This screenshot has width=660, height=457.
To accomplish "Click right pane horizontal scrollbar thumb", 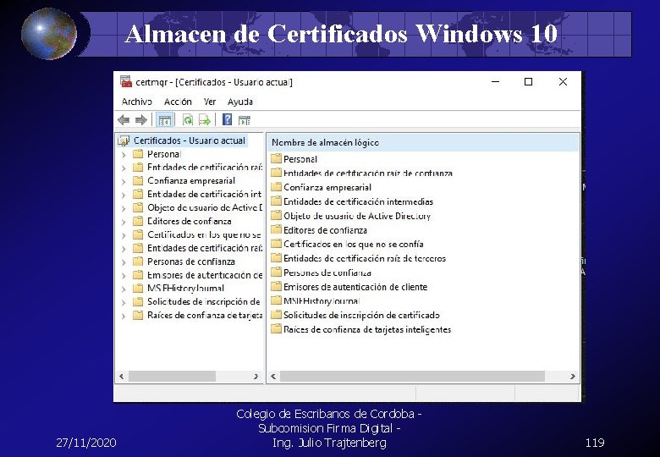I will (412, 377).
